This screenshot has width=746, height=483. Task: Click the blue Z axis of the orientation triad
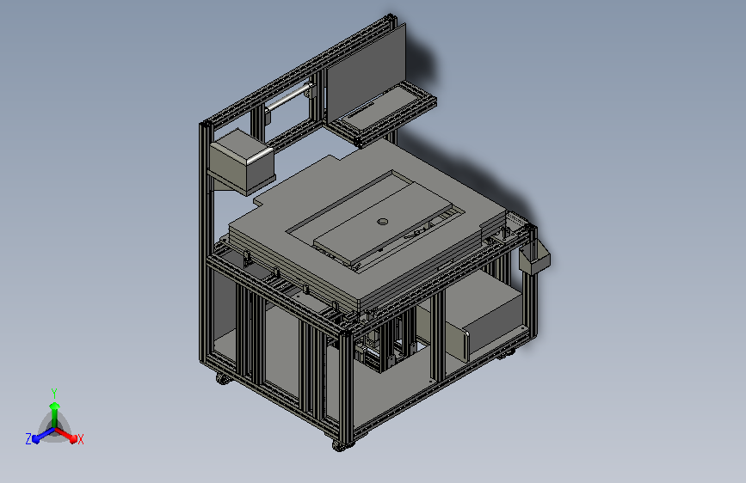[43, 435]
